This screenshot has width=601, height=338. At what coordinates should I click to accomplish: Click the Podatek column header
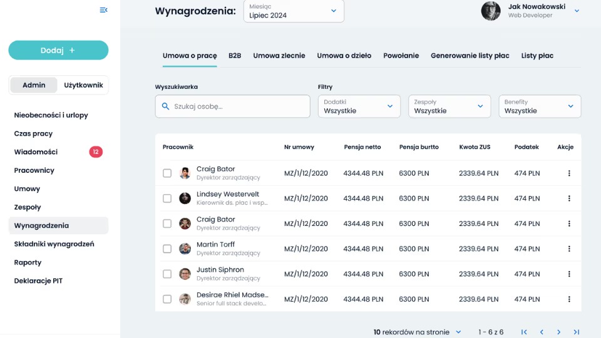tap(527, 146)
